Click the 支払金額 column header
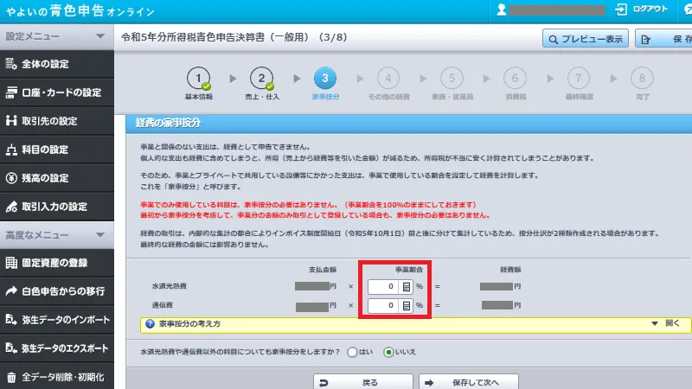 322,270
